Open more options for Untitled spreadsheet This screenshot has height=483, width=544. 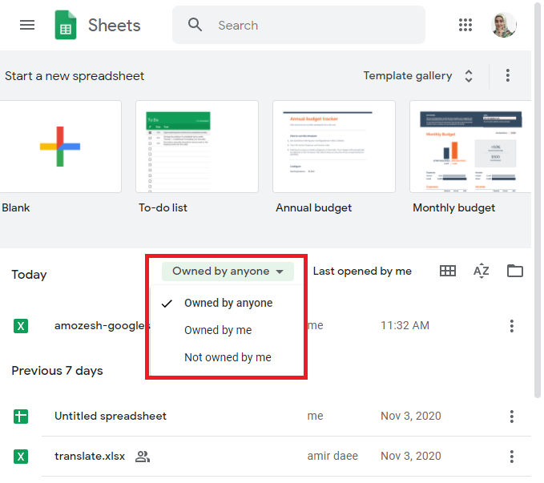512,416
